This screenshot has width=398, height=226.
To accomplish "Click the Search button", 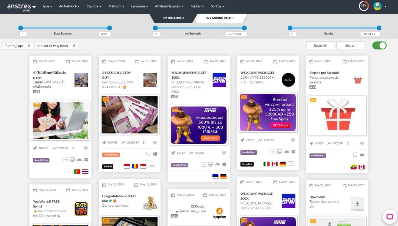I will click(x=350, y=46).
